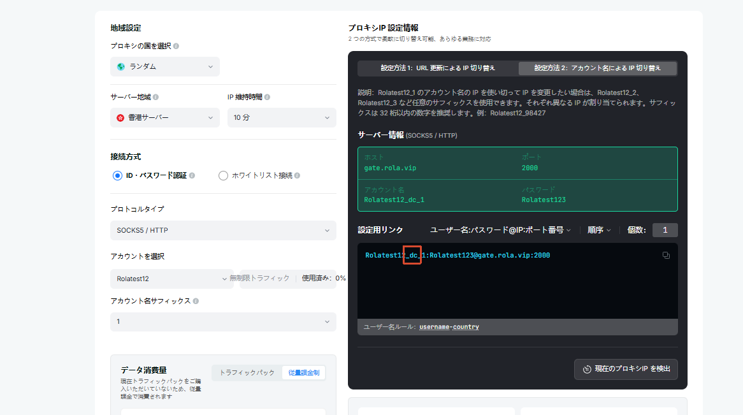This screenshot has height=415, width=743.
Task: Click the globe icon in ランダム selector
Action: coord(121,67)
